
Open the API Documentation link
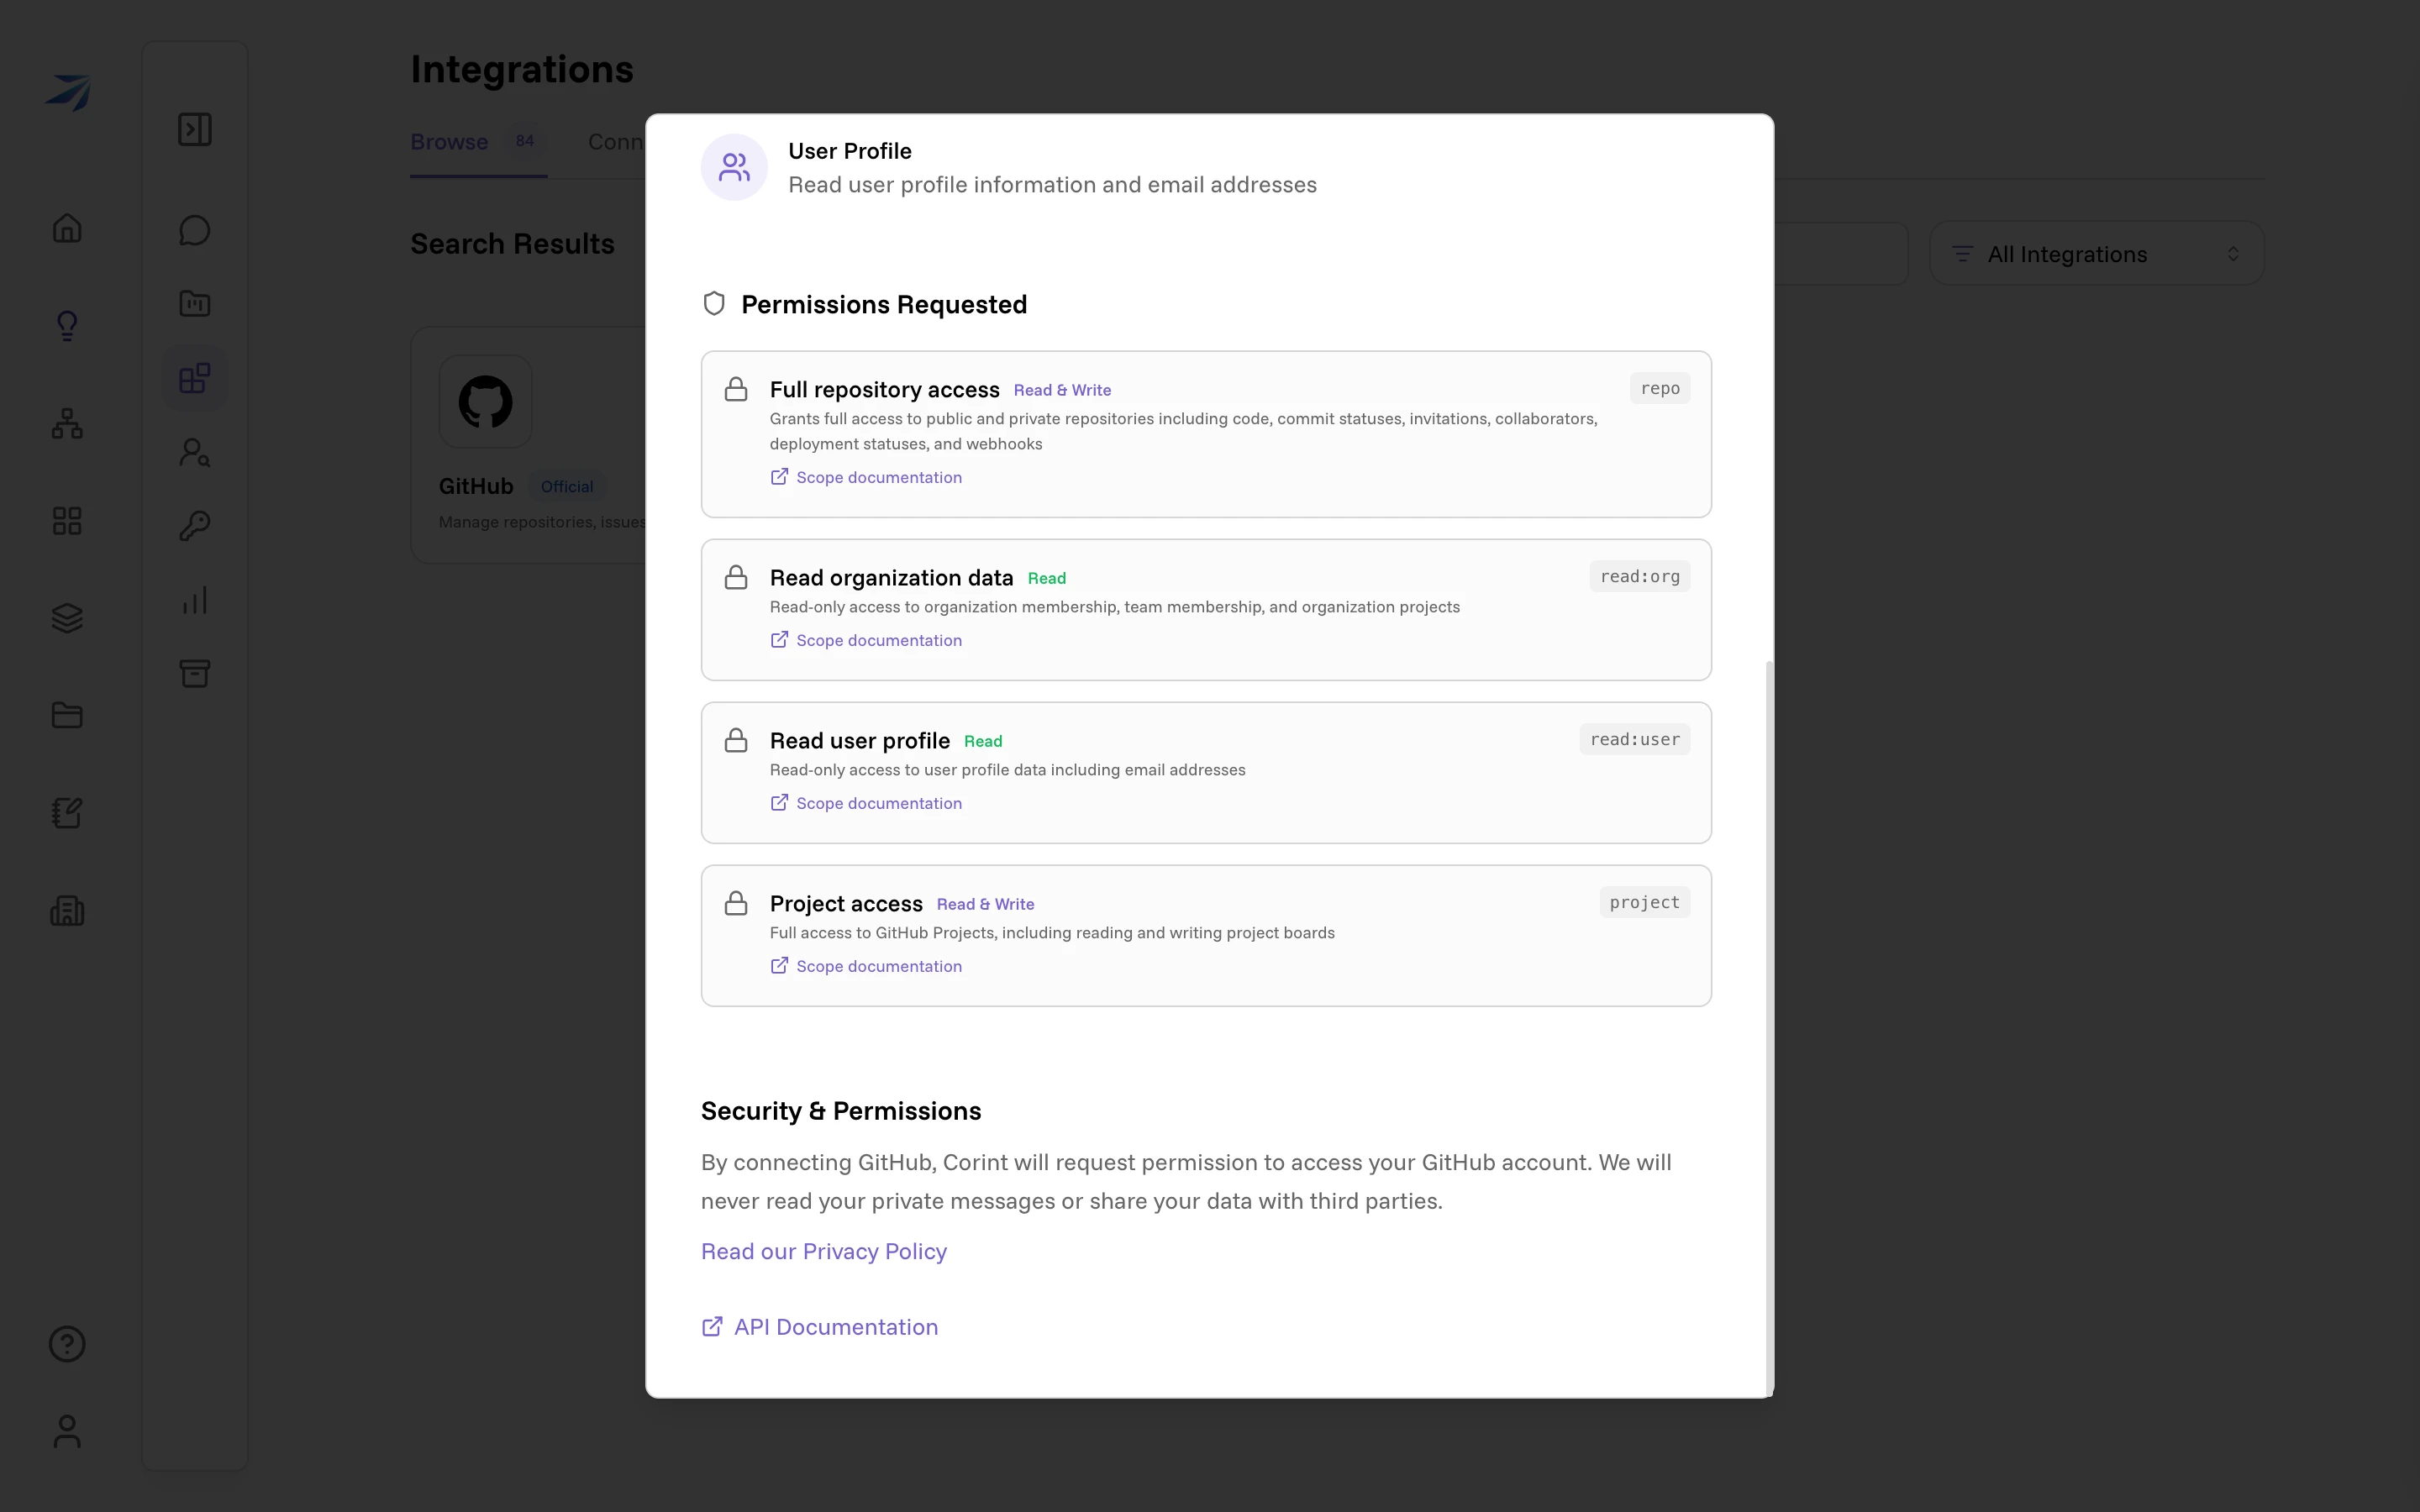click(x=820, y=1327)
